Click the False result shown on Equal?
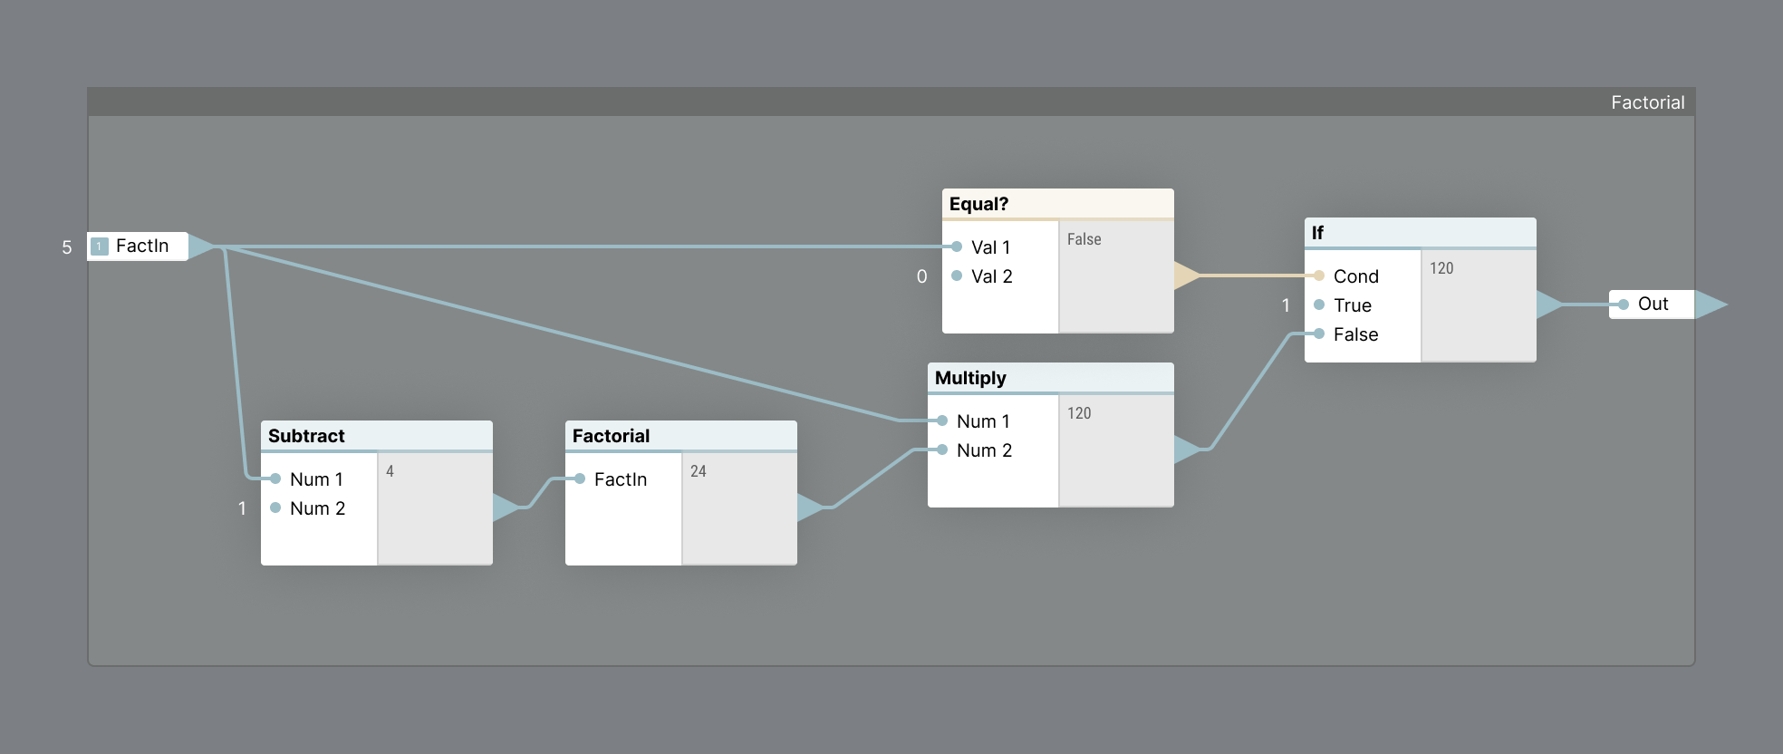This screenshot has width=1783, height=754. [1084, 239]
